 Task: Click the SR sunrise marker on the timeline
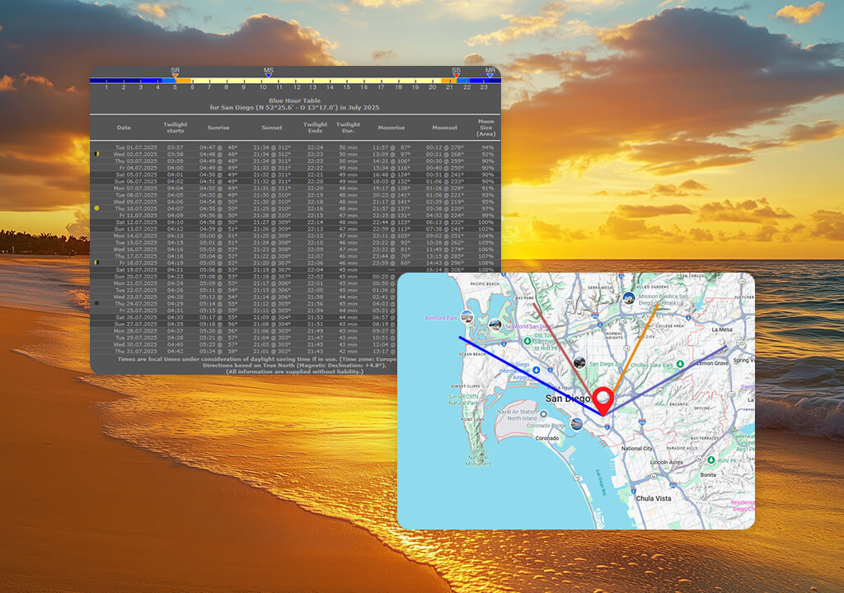[x=175, y=72]
